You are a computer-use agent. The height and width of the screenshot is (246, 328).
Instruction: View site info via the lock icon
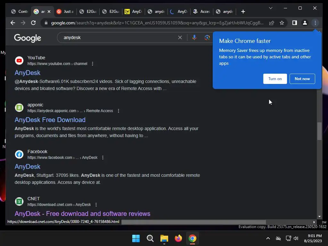click(46, 23)
